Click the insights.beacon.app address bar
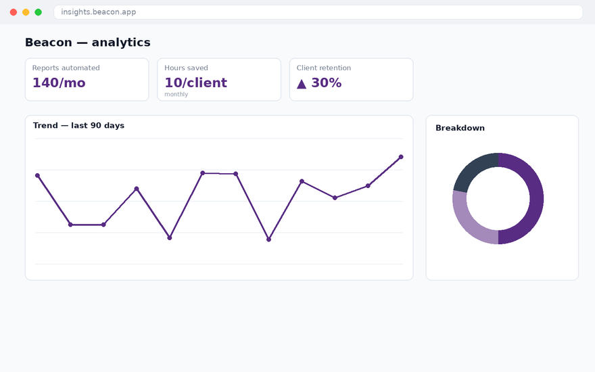The height and width of the screenshot is (372, 595). pyautogui.click(x=318, y=12)
